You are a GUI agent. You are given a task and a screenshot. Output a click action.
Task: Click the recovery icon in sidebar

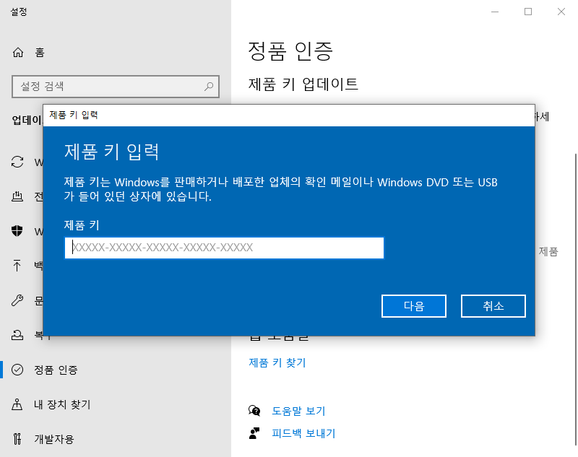click(x=17, y=335)
